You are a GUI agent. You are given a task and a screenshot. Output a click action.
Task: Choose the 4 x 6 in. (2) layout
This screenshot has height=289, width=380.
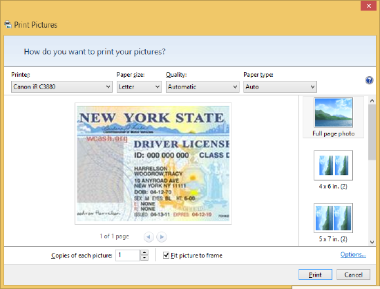[333, 169]
